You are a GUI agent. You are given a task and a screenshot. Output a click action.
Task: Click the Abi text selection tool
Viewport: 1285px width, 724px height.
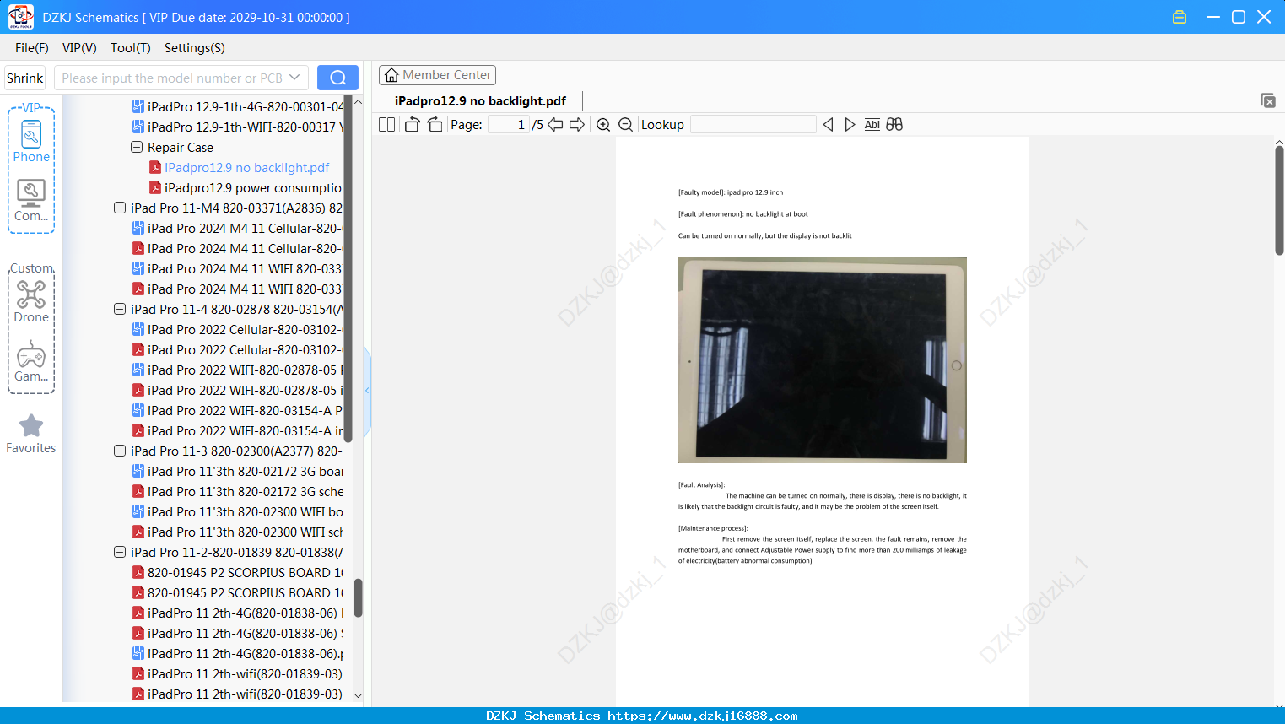872,125
